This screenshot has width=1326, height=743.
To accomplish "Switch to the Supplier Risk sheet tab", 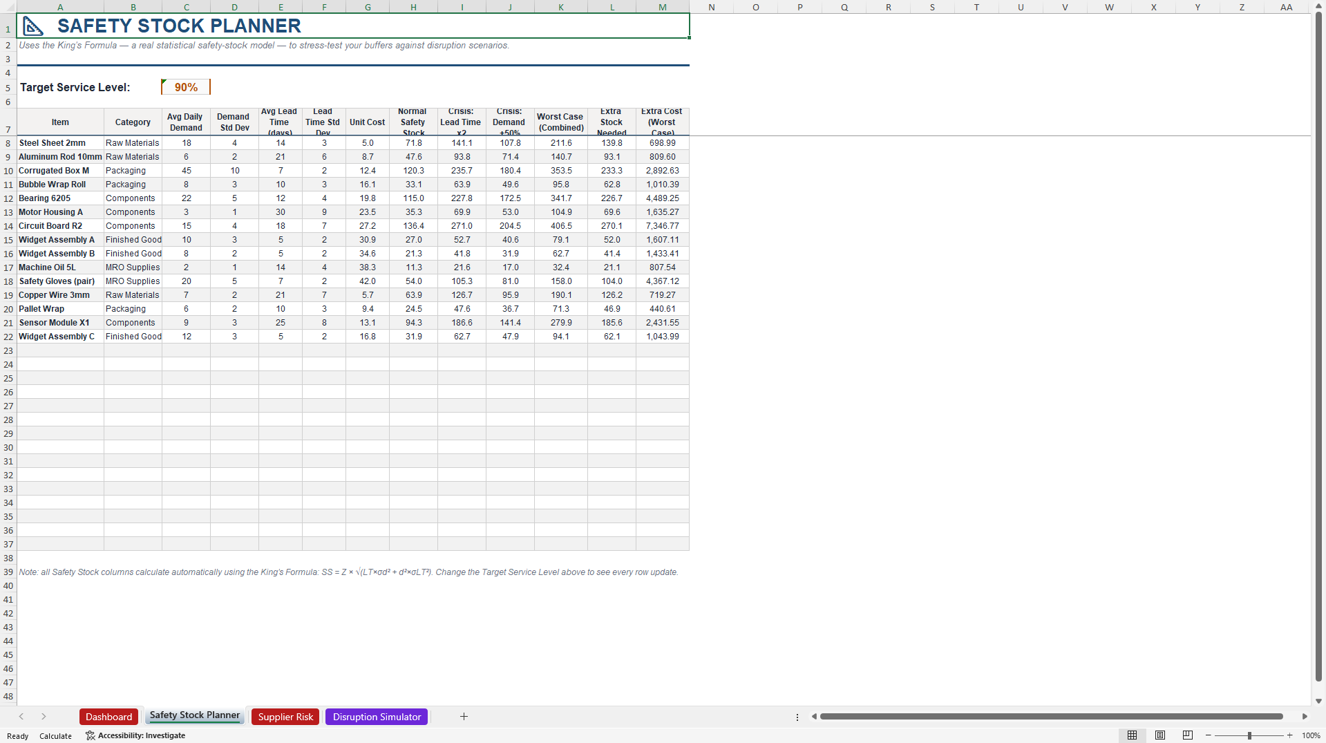I will pos(285,717).
